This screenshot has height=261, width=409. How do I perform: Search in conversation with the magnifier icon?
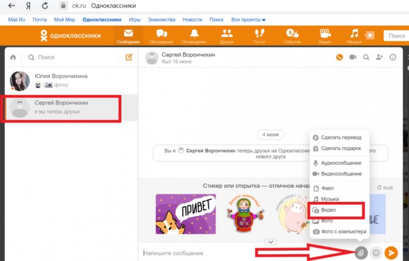(366, 57)
